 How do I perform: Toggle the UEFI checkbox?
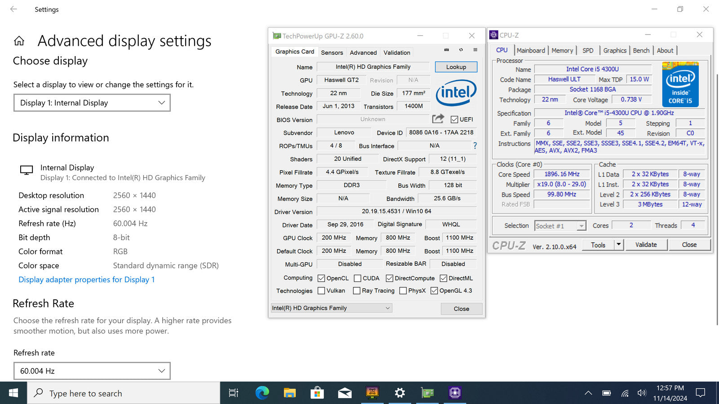(454, 119)
